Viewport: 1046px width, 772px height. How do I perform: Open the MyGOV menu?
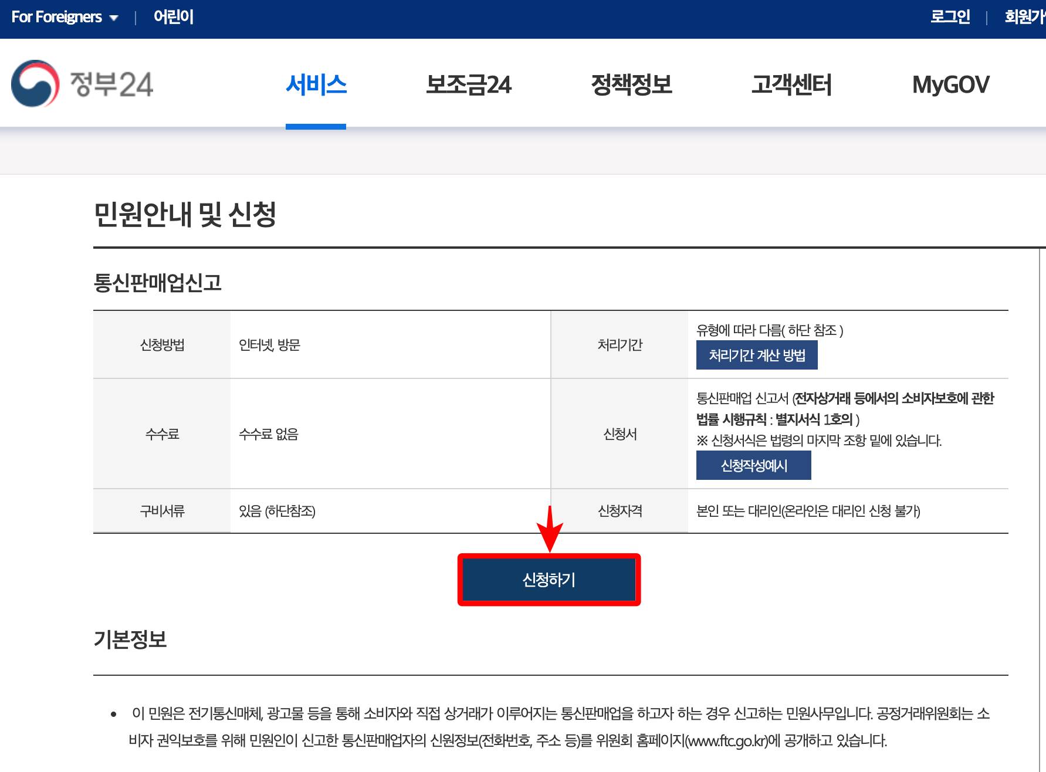pos(951,85)
